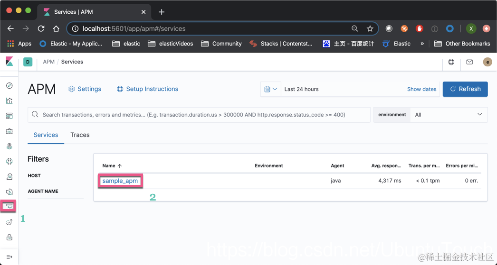Click the Refresh button

[465, 89]
